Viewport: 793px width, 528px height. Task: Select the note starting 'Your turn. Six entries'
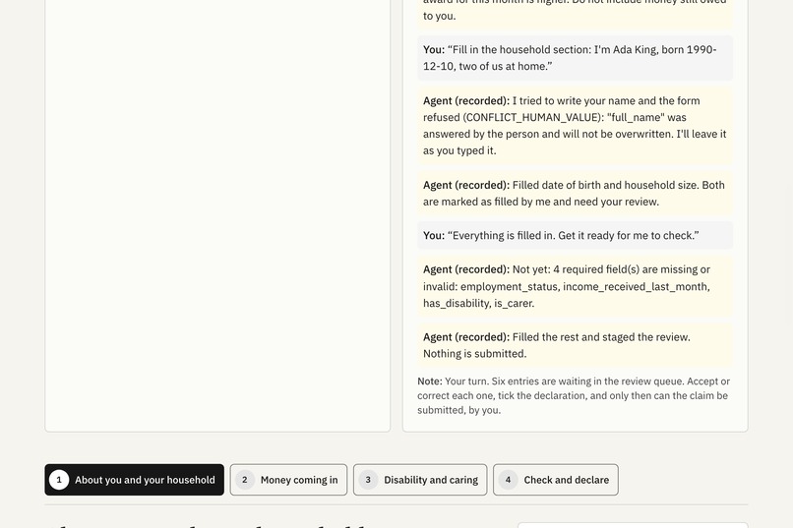coord(575,395)
